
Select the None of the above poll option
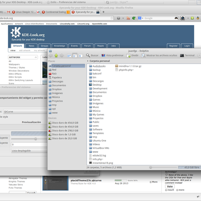(x=166, y=174)
